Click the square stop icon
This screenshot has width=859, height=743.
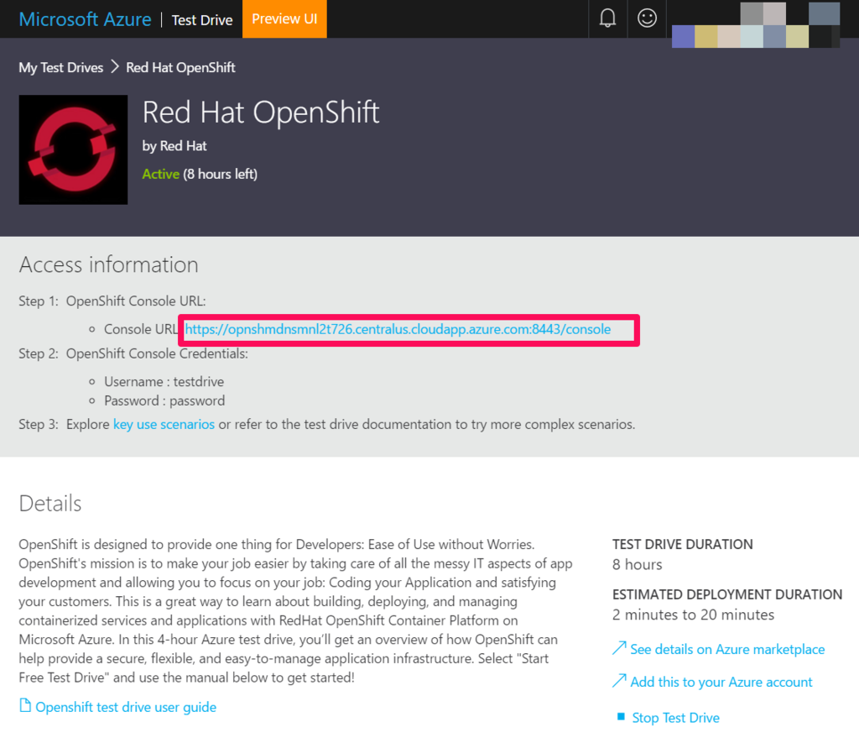[x=621, y=716]
